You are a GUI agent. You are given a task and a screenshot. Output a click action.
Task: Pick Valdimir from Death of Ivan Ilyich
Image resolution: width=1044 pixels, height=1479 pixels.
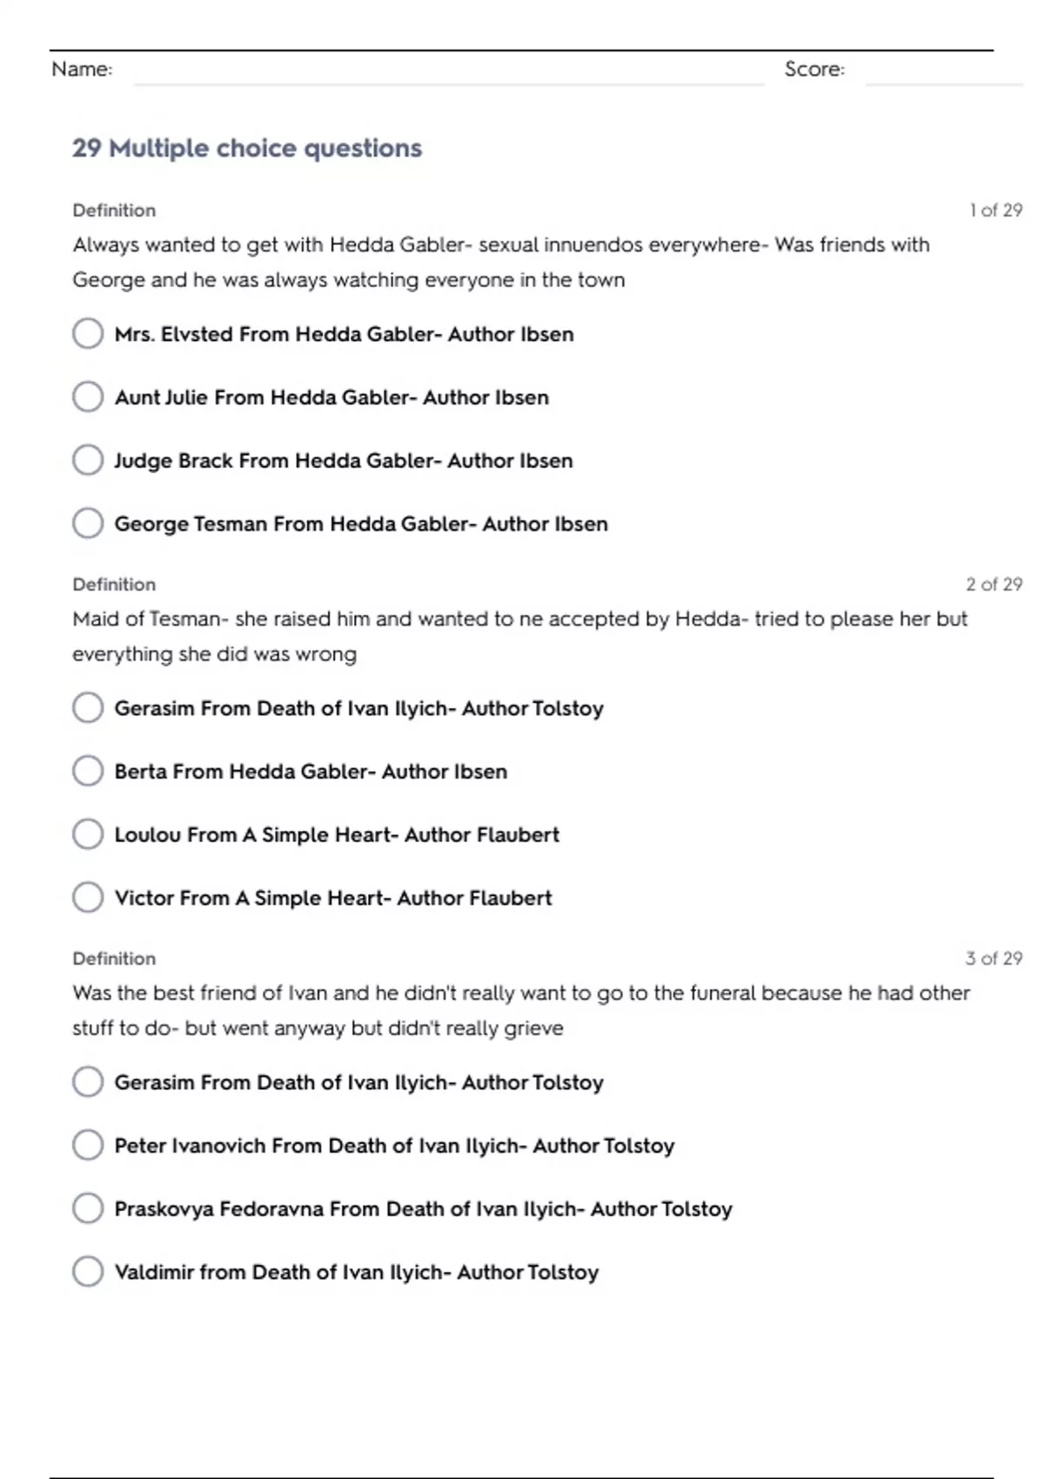click(x=88, y=1272)
